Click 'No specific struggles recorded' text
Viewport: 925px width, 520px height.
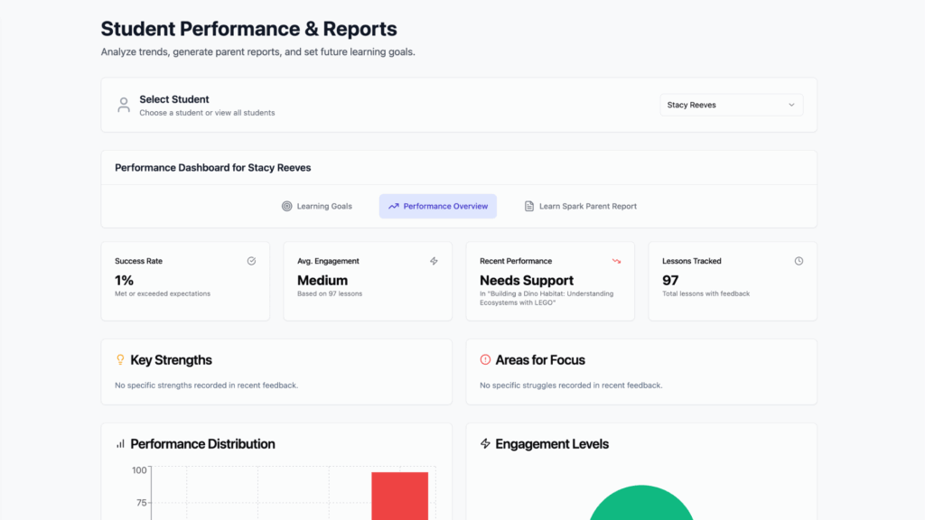571,385
